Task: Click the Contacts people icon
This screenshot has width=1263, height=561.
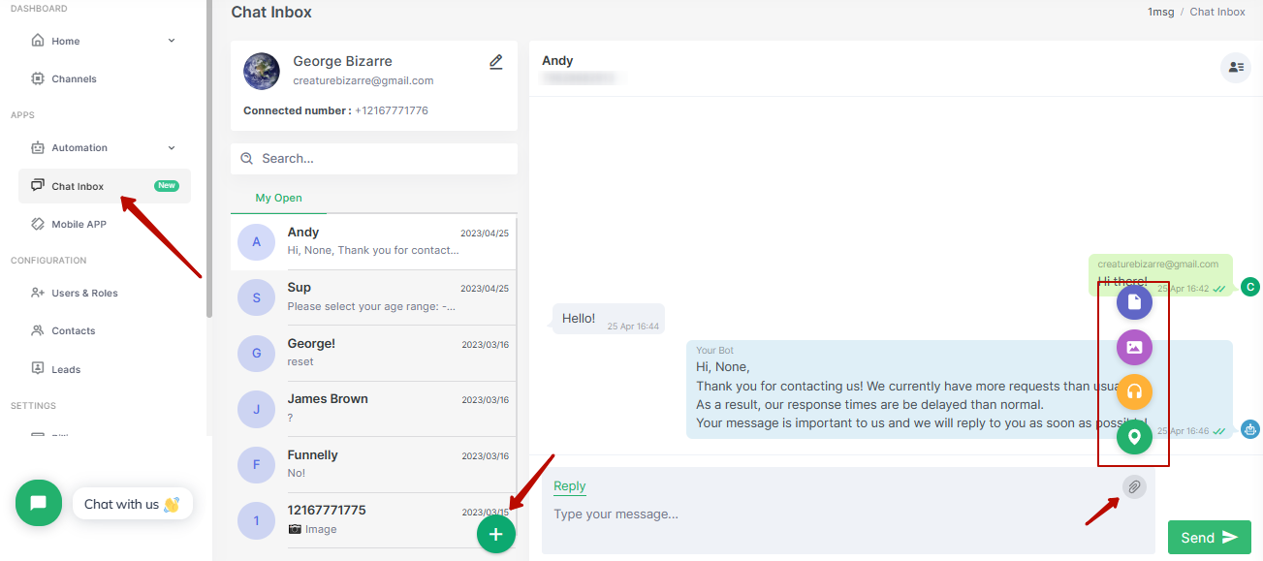Action: click(x=38, y=330)
